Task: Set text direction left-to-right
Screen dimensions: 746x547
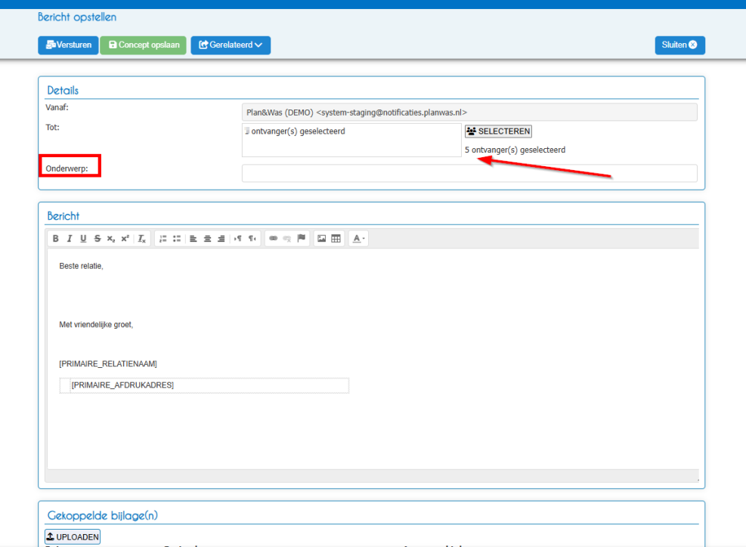Action: coord(238,239)
